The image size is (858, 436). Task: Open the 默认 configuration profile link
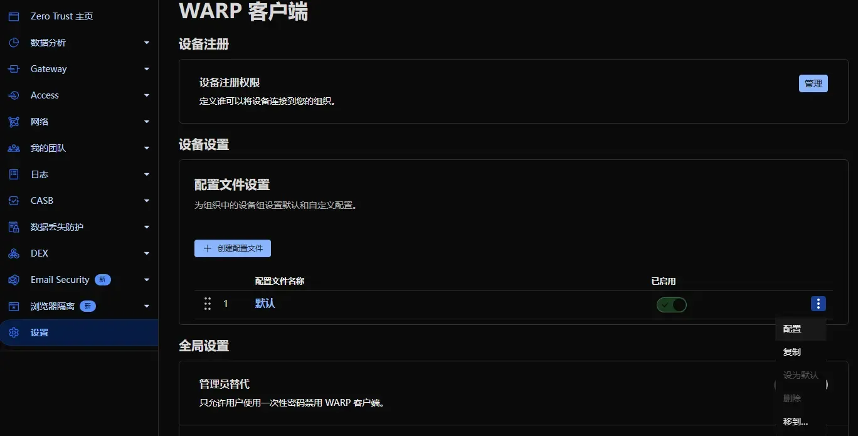(x=265, y=304)
